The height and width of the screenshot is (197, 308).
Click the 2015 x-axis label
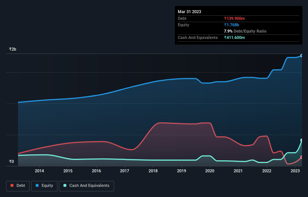tap(68, 171)
